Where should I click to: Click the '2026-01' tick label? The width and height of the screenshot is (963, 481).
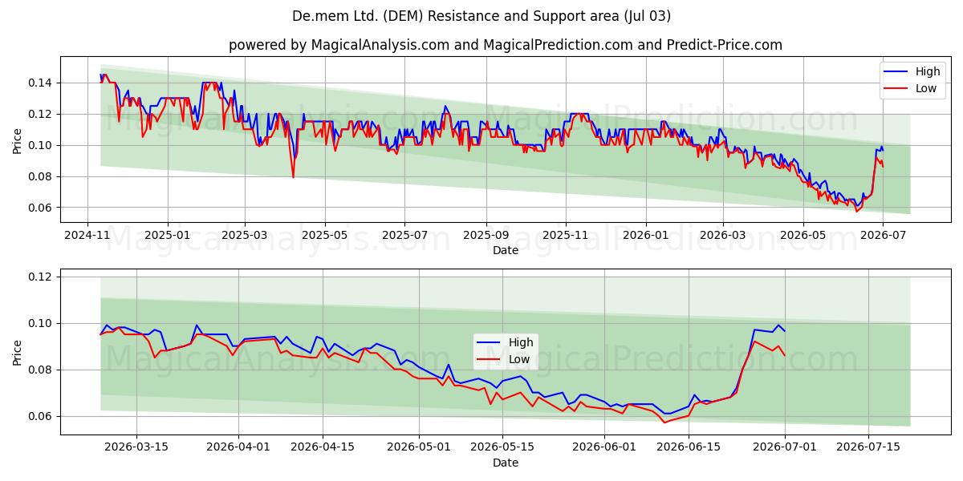click(x=646, y=235)
